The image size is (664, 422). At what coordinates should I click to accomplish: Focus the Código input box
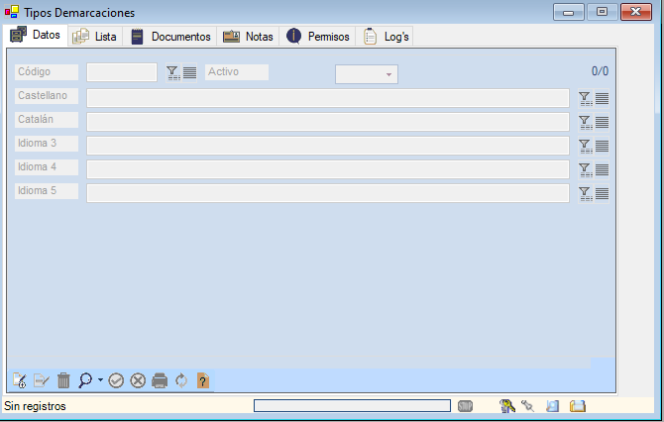tap(122, 72)
